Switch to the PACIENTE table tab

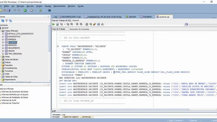[x=146, y=17]
